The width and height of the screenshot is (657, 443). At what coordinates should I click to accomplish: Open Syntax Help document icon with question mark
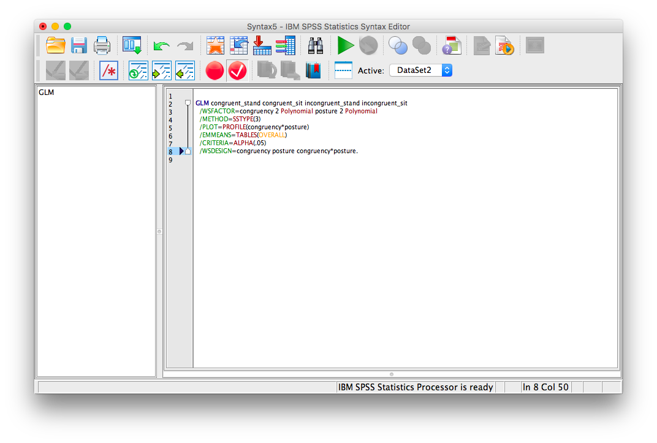(452, 45)
